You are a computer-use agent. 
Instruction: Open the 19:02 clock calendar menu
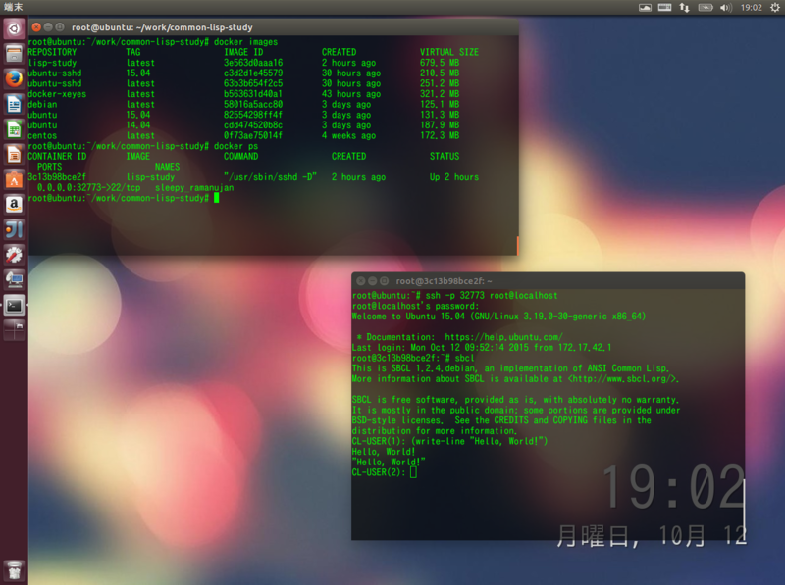(x=751, y=7)
